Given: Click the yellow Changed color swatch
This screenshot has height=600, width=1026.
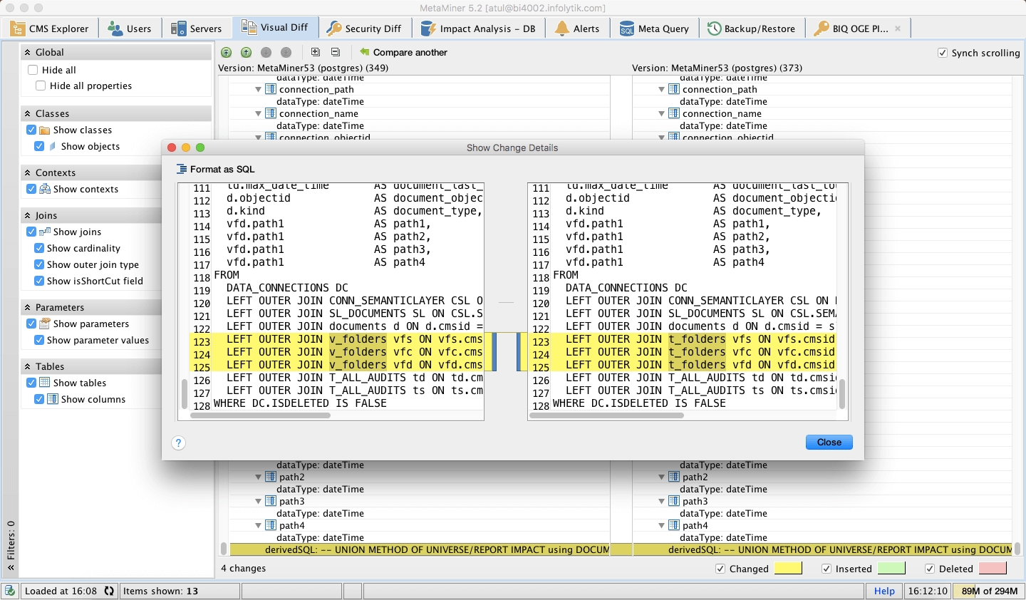Looking at the screenshot, I should click(x=788, y=568).
